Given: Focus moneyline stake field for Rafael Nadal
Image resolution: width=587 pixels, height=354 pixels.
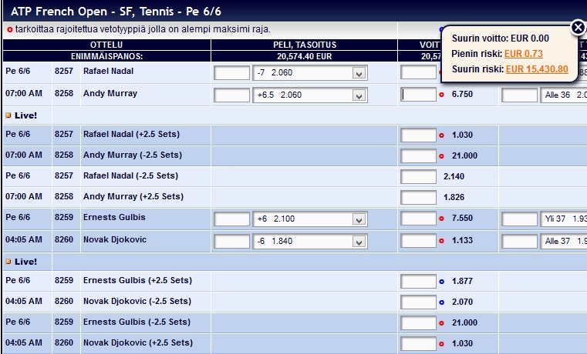Looking at the screenshot, I should 418,72.
